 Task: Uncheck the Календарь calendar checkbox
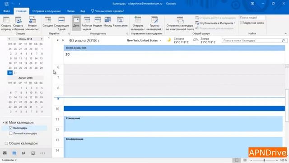coord(10,128)
